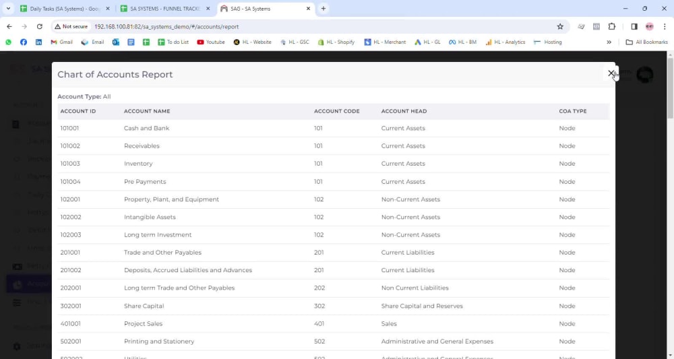Close the SA SYSTEMS - FUNNEL TRACKER tab
Viewport: 674px width, 359px height.
[208, 9]
